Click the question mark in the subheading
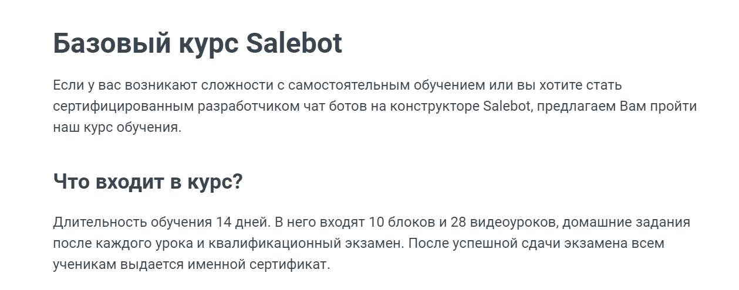739x290 pixels. [237, 181]
